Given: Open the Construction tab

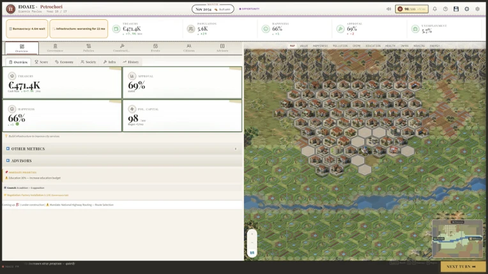Looking at the screenshot, I should pos(122,48).
